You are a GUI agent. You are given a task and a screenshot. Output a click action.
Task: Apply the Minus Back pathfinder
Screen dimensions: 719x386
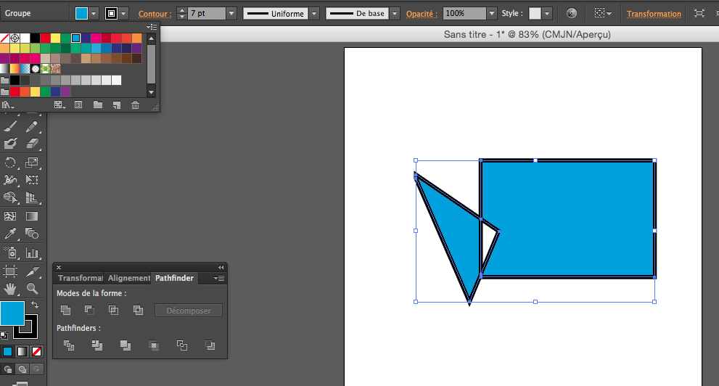point(210,345)
